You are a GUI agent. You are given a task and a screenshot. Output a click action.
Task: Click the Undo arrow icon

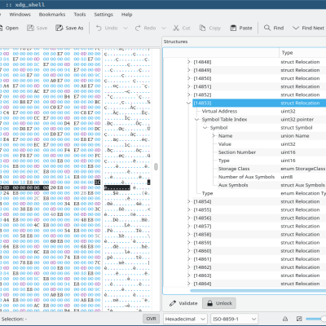[x=99, y=28]
